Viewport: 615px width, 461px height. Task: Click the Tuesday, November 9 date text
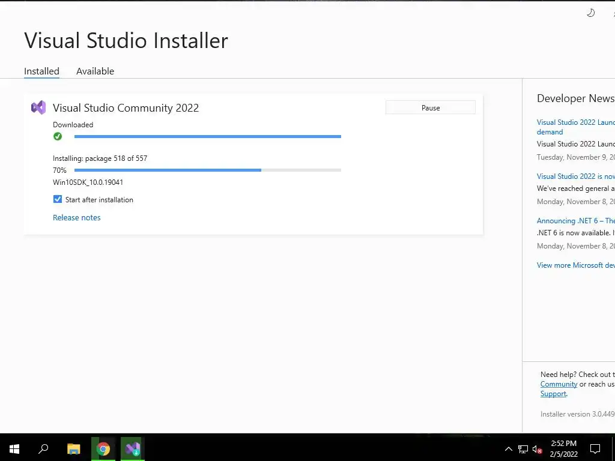pyautogui.click(x=575, y=157)
